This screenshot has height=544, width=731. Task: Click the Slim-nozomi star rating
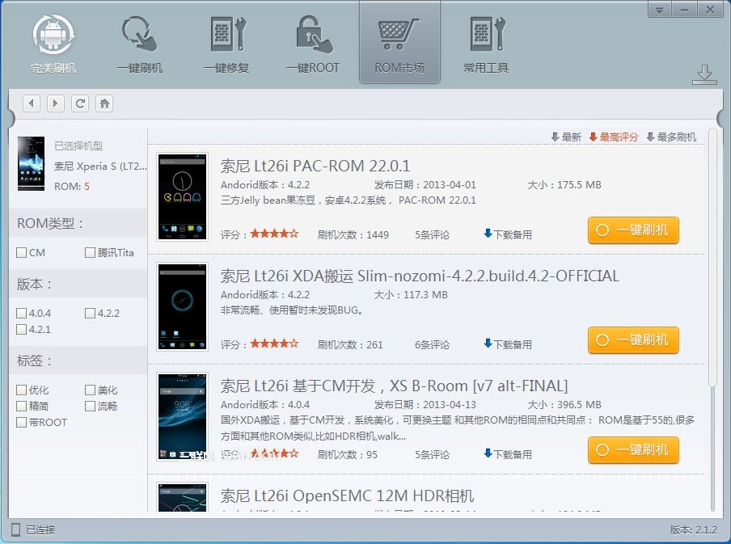tap(275, 344)
